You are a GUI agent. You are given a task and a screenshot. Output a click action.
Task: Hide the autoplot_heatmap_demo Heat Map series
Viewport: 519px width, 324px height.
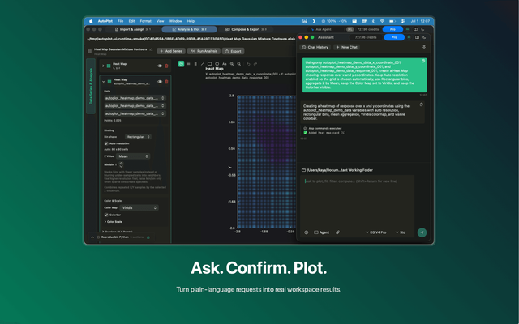point(160,82)
